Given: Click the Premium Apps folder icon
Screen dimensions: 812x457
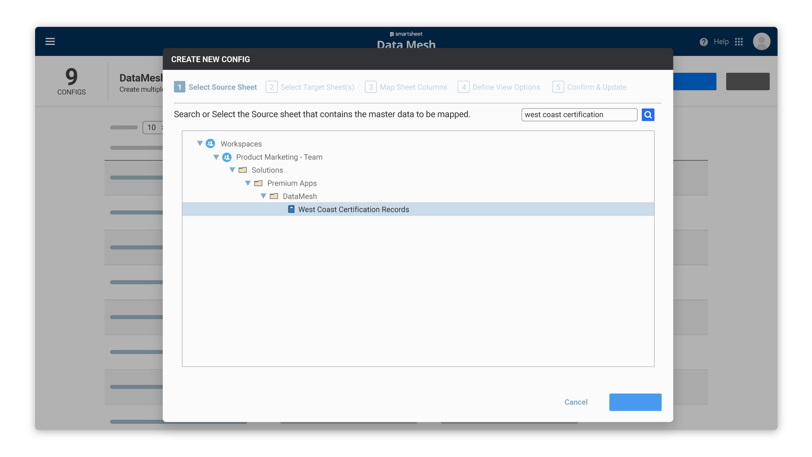Looking at the screenshot, I should (258, 184).
